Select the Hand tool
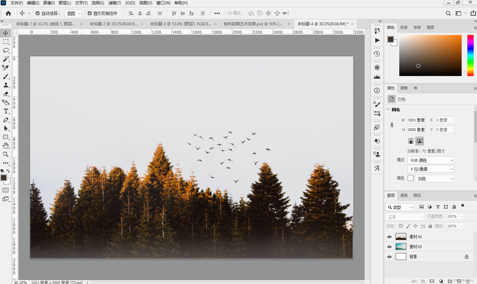 coord(6,146)
